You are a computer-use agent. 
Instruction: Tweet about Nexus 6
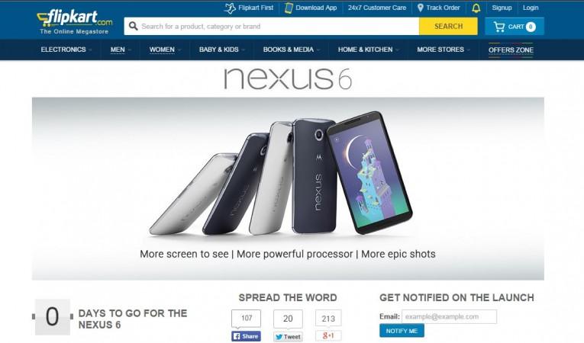288,337
